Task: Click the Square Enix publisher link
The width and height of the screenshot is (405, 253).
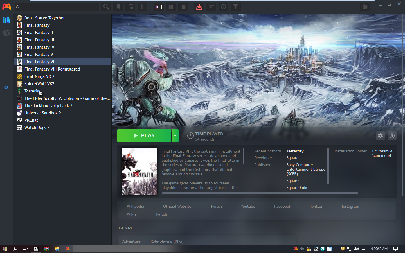Action: tap(297, 188)
